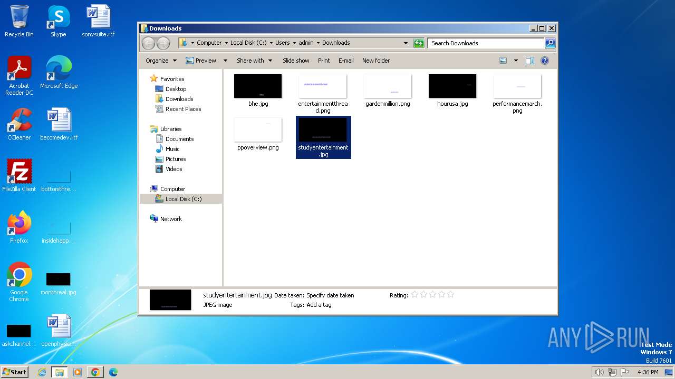
Task: Open the Recycle Bin desktop icon
Action: pos(19,21)
